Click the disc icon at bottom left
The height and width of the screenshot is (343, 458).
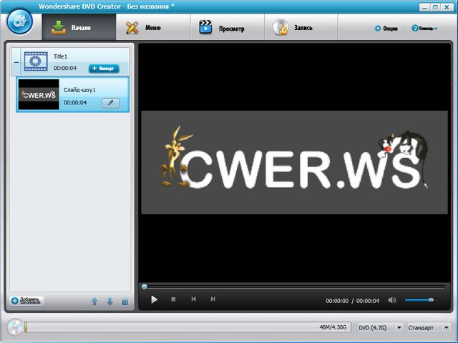(x=14, y=327)
